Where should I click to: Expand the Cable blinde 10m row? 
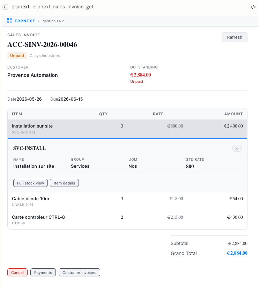(127, 201)
